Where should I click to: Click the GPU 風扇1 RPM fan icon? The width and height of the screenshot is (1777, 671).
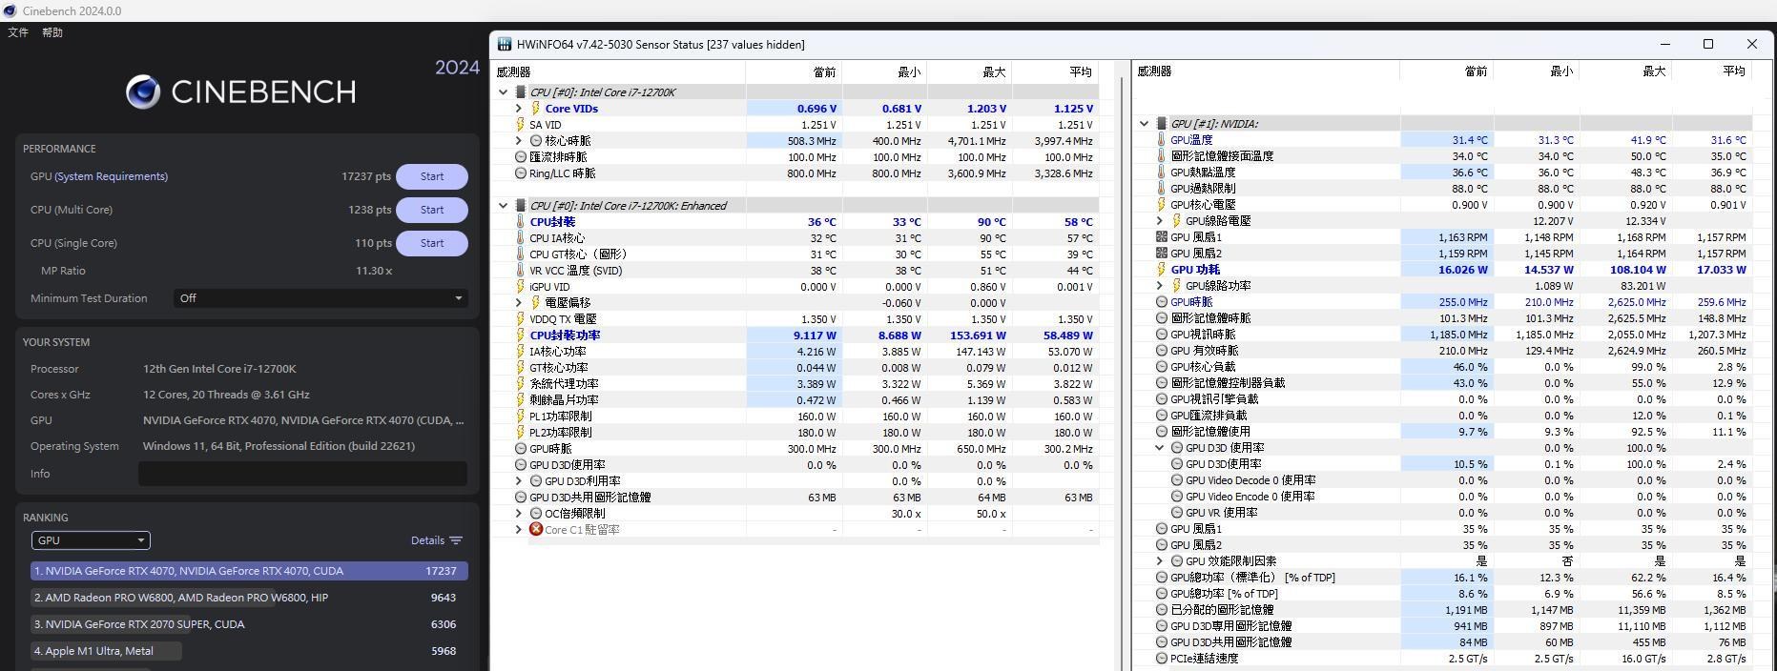tap(1162, 237)
